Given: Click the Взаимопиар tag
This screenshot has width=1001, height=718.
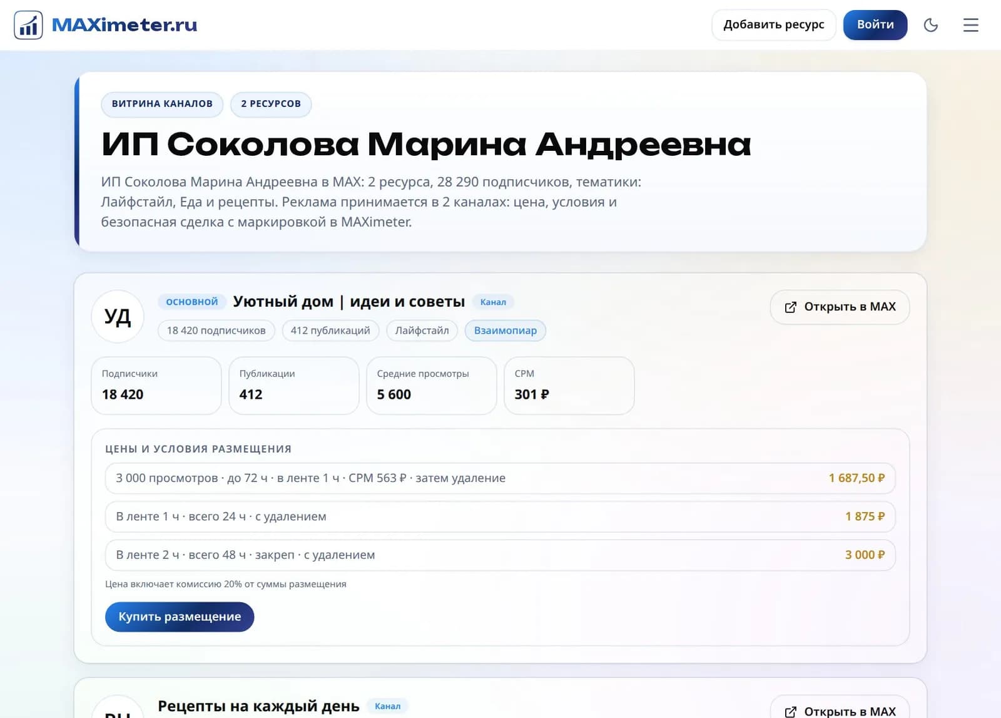Looking at the screenshot, I should point(505,331).
